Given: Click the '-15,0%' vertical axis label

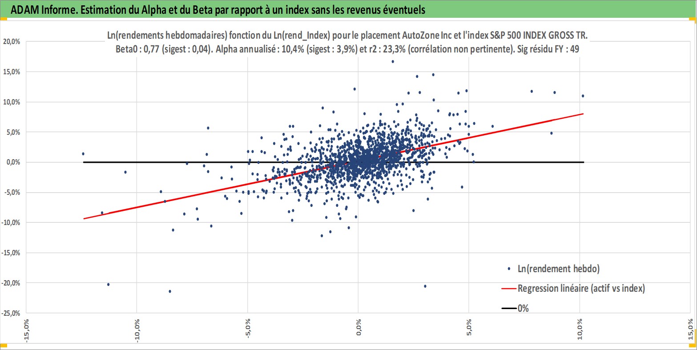Looking at the screenshot, I should click(11, 253).
